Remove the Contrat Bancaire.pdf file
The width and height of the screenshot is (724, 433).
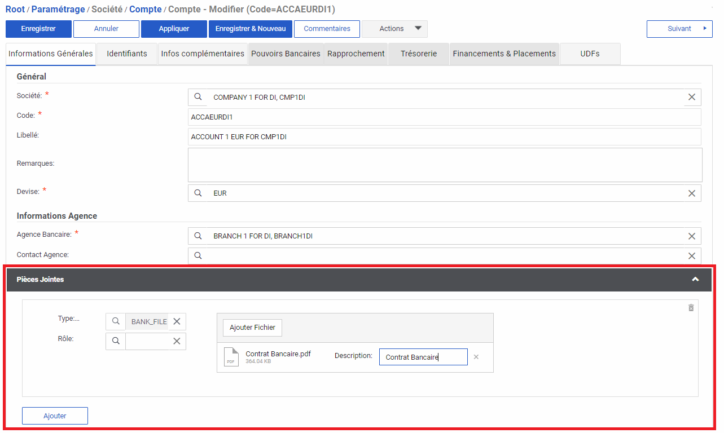476,357
